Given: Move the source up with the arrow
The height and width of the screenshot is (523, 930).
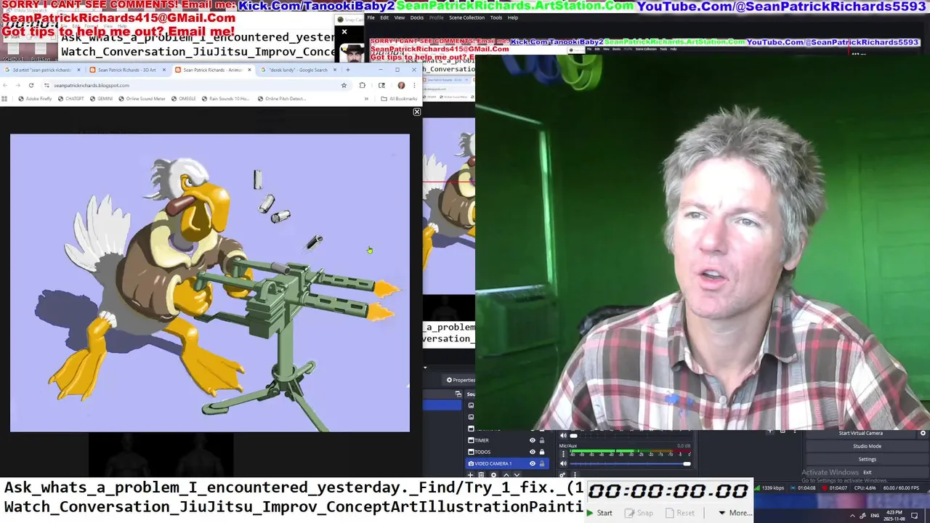Looking at the screenshot, I should (x=506, y=475).
